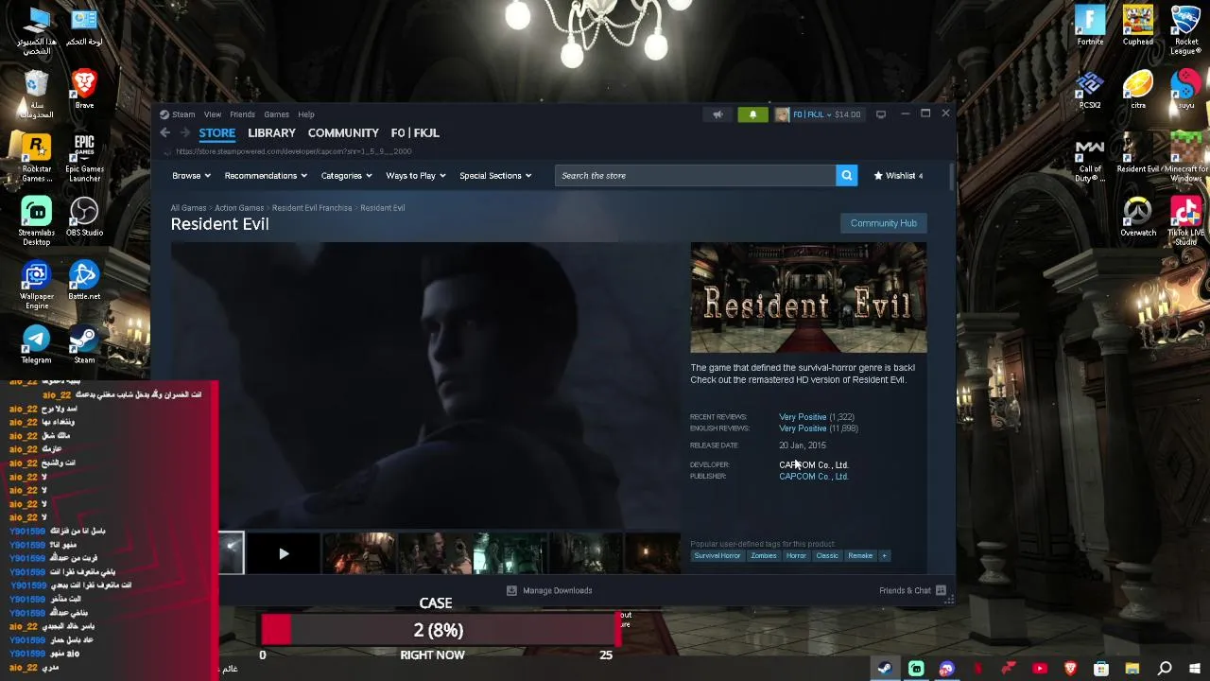Switch to the LIBRARY tab
1210x681 pixels.
click(271, 132)
